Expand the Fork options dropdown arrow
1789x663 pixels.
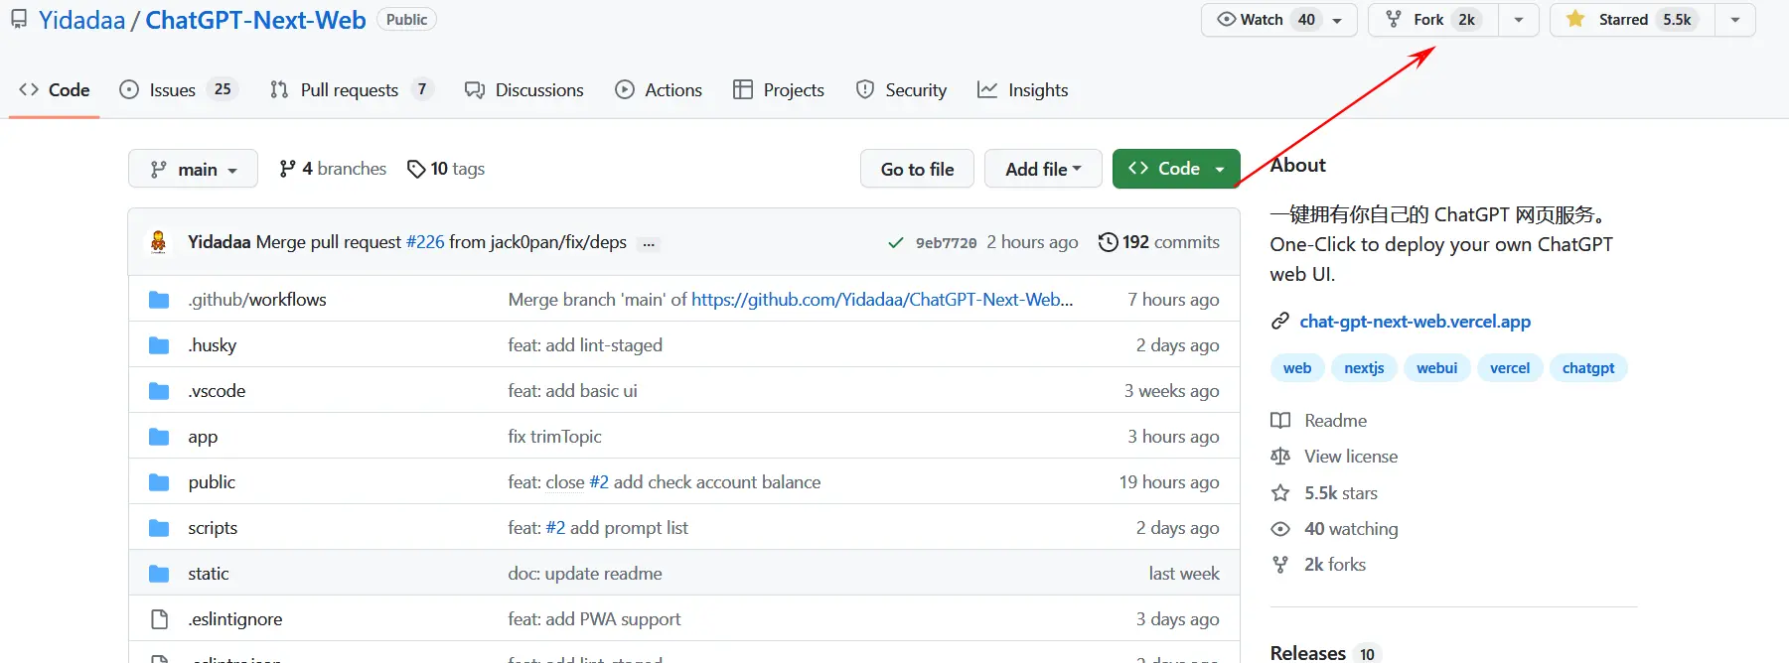pos(1518,20)
